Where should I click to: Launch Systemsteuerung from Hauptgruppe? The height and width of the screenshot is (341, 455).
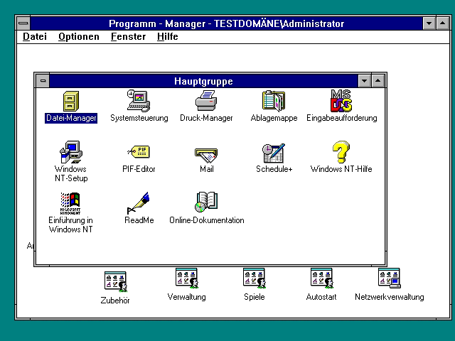139,101
